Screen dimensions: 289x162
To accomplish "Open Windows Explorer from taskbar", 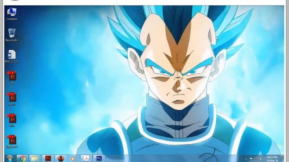I will point(35,158).
